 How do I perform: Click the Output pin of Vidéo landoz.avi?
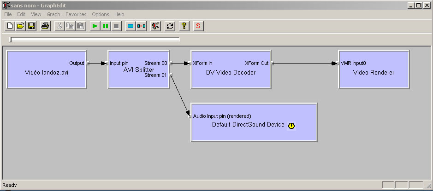click(x=88, y=63)
